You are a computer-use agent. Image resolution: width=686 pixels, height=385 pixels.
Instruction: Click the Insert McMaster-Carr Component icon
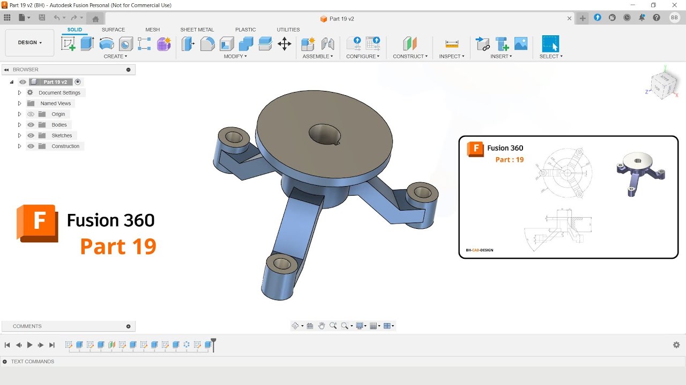(x=502, y=44)
